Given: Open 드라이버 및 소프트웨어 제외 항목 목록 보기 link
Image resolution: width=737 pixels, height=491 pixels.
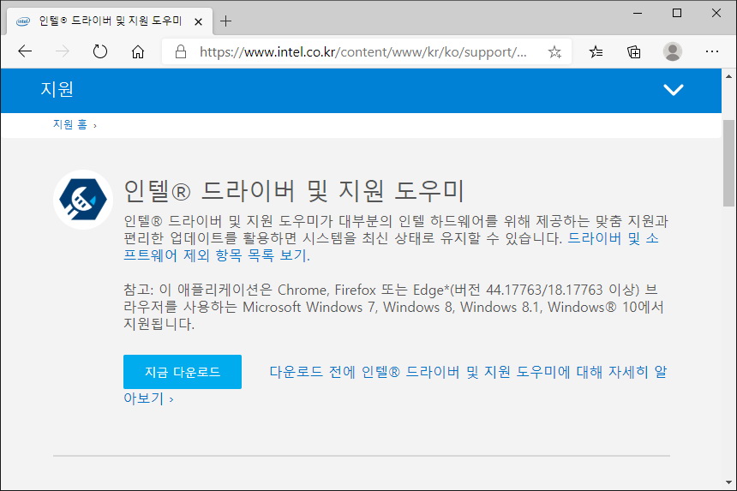Looking at the screenshot, I should 391,247.
